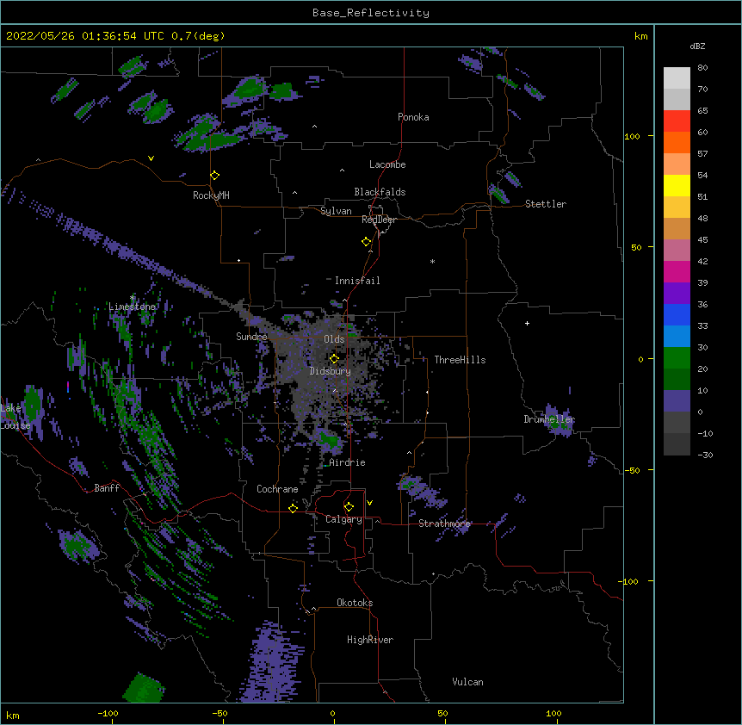The image size is (742, 725).
Task: Click the 45 value on the dBZ legend
Action: click(x=702, y=240)
